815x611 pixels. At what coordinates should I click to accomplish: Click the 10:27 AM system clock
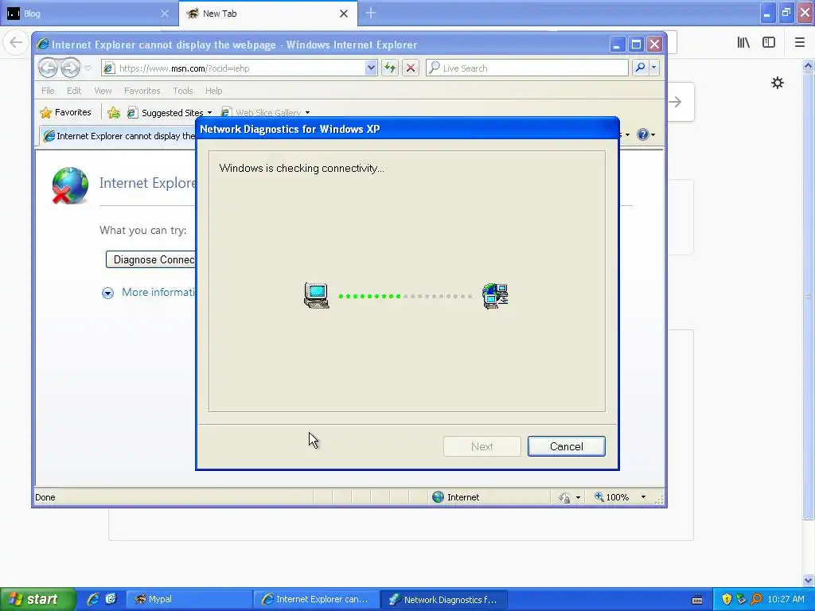pyautogui.click(x=786, y=599)
